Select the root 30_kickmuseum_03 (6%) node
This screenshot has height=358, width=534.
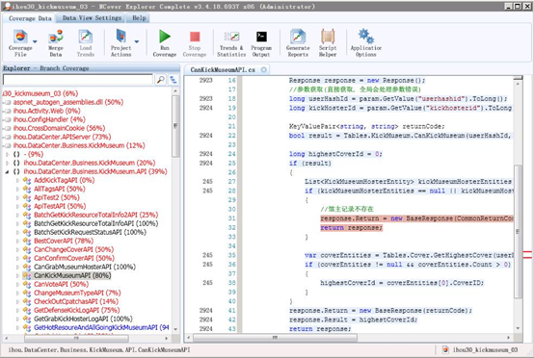click(x=40, y=93)
